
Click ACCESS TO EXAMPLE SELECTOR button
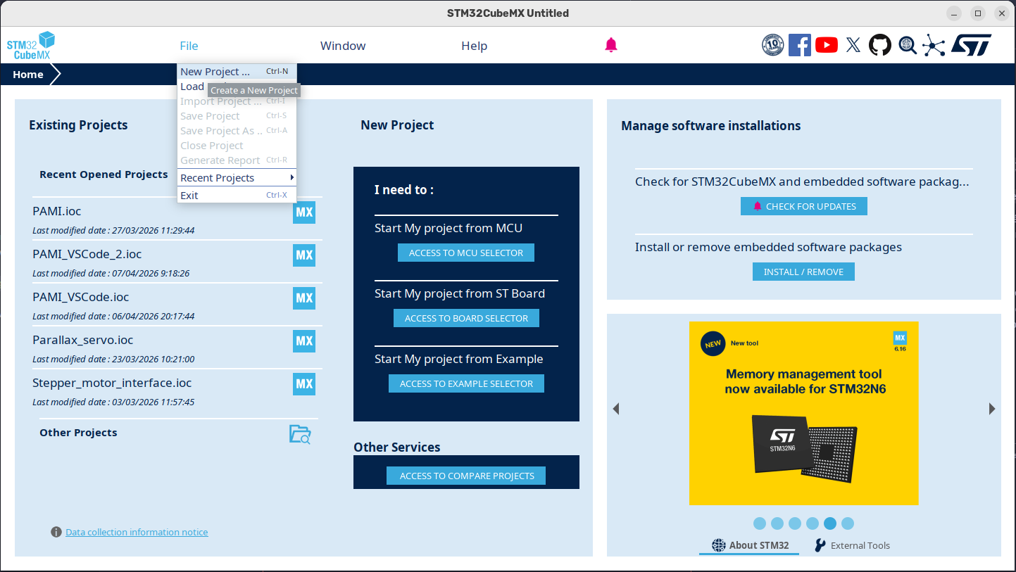[x=466, y=383]
